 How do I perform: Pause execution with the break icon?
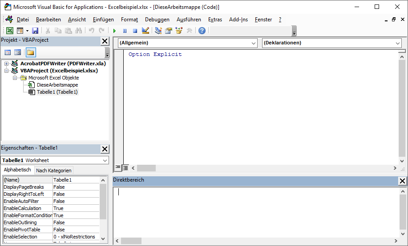coord(125,31)
